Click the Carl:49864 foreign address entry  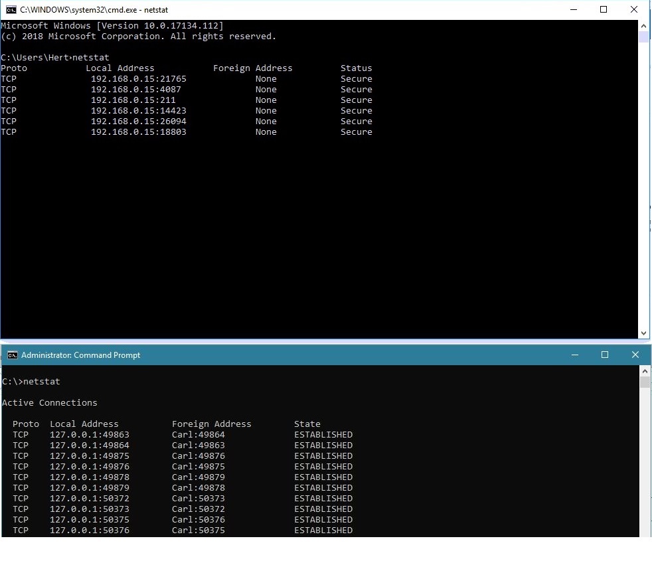[199, 434]
